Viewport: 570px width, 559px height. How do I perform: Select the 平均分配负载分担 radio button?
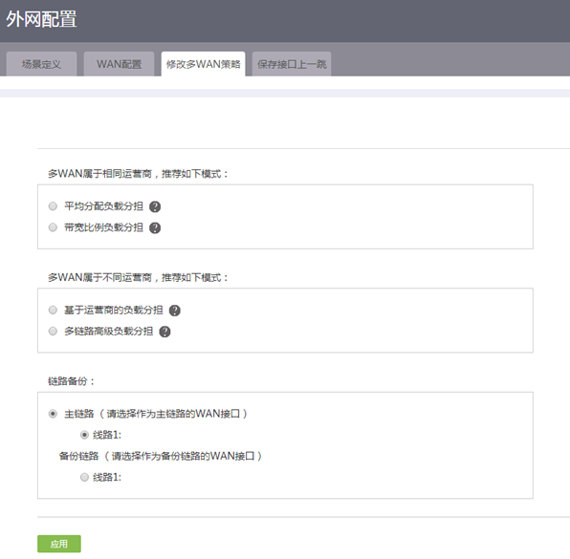[x=53, y=206]
